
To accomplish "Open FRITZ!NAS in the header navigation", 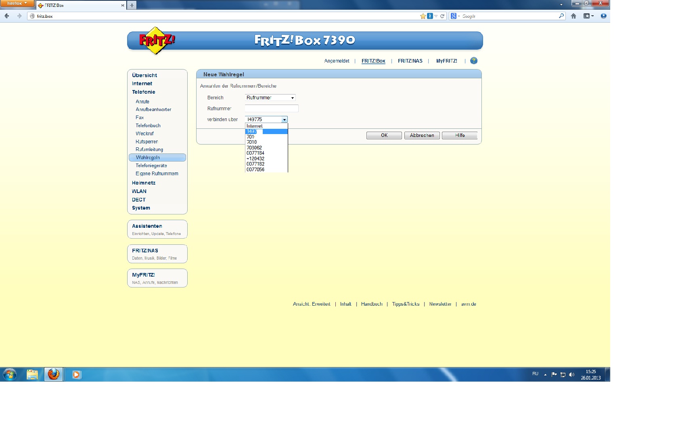I will (x=410, y=61).
